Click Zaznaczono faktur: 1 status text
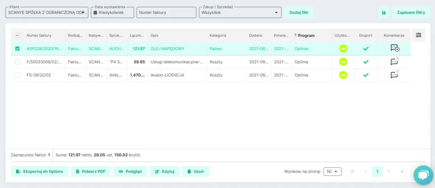This screenshot has height=188, width=435. [30, 155]
